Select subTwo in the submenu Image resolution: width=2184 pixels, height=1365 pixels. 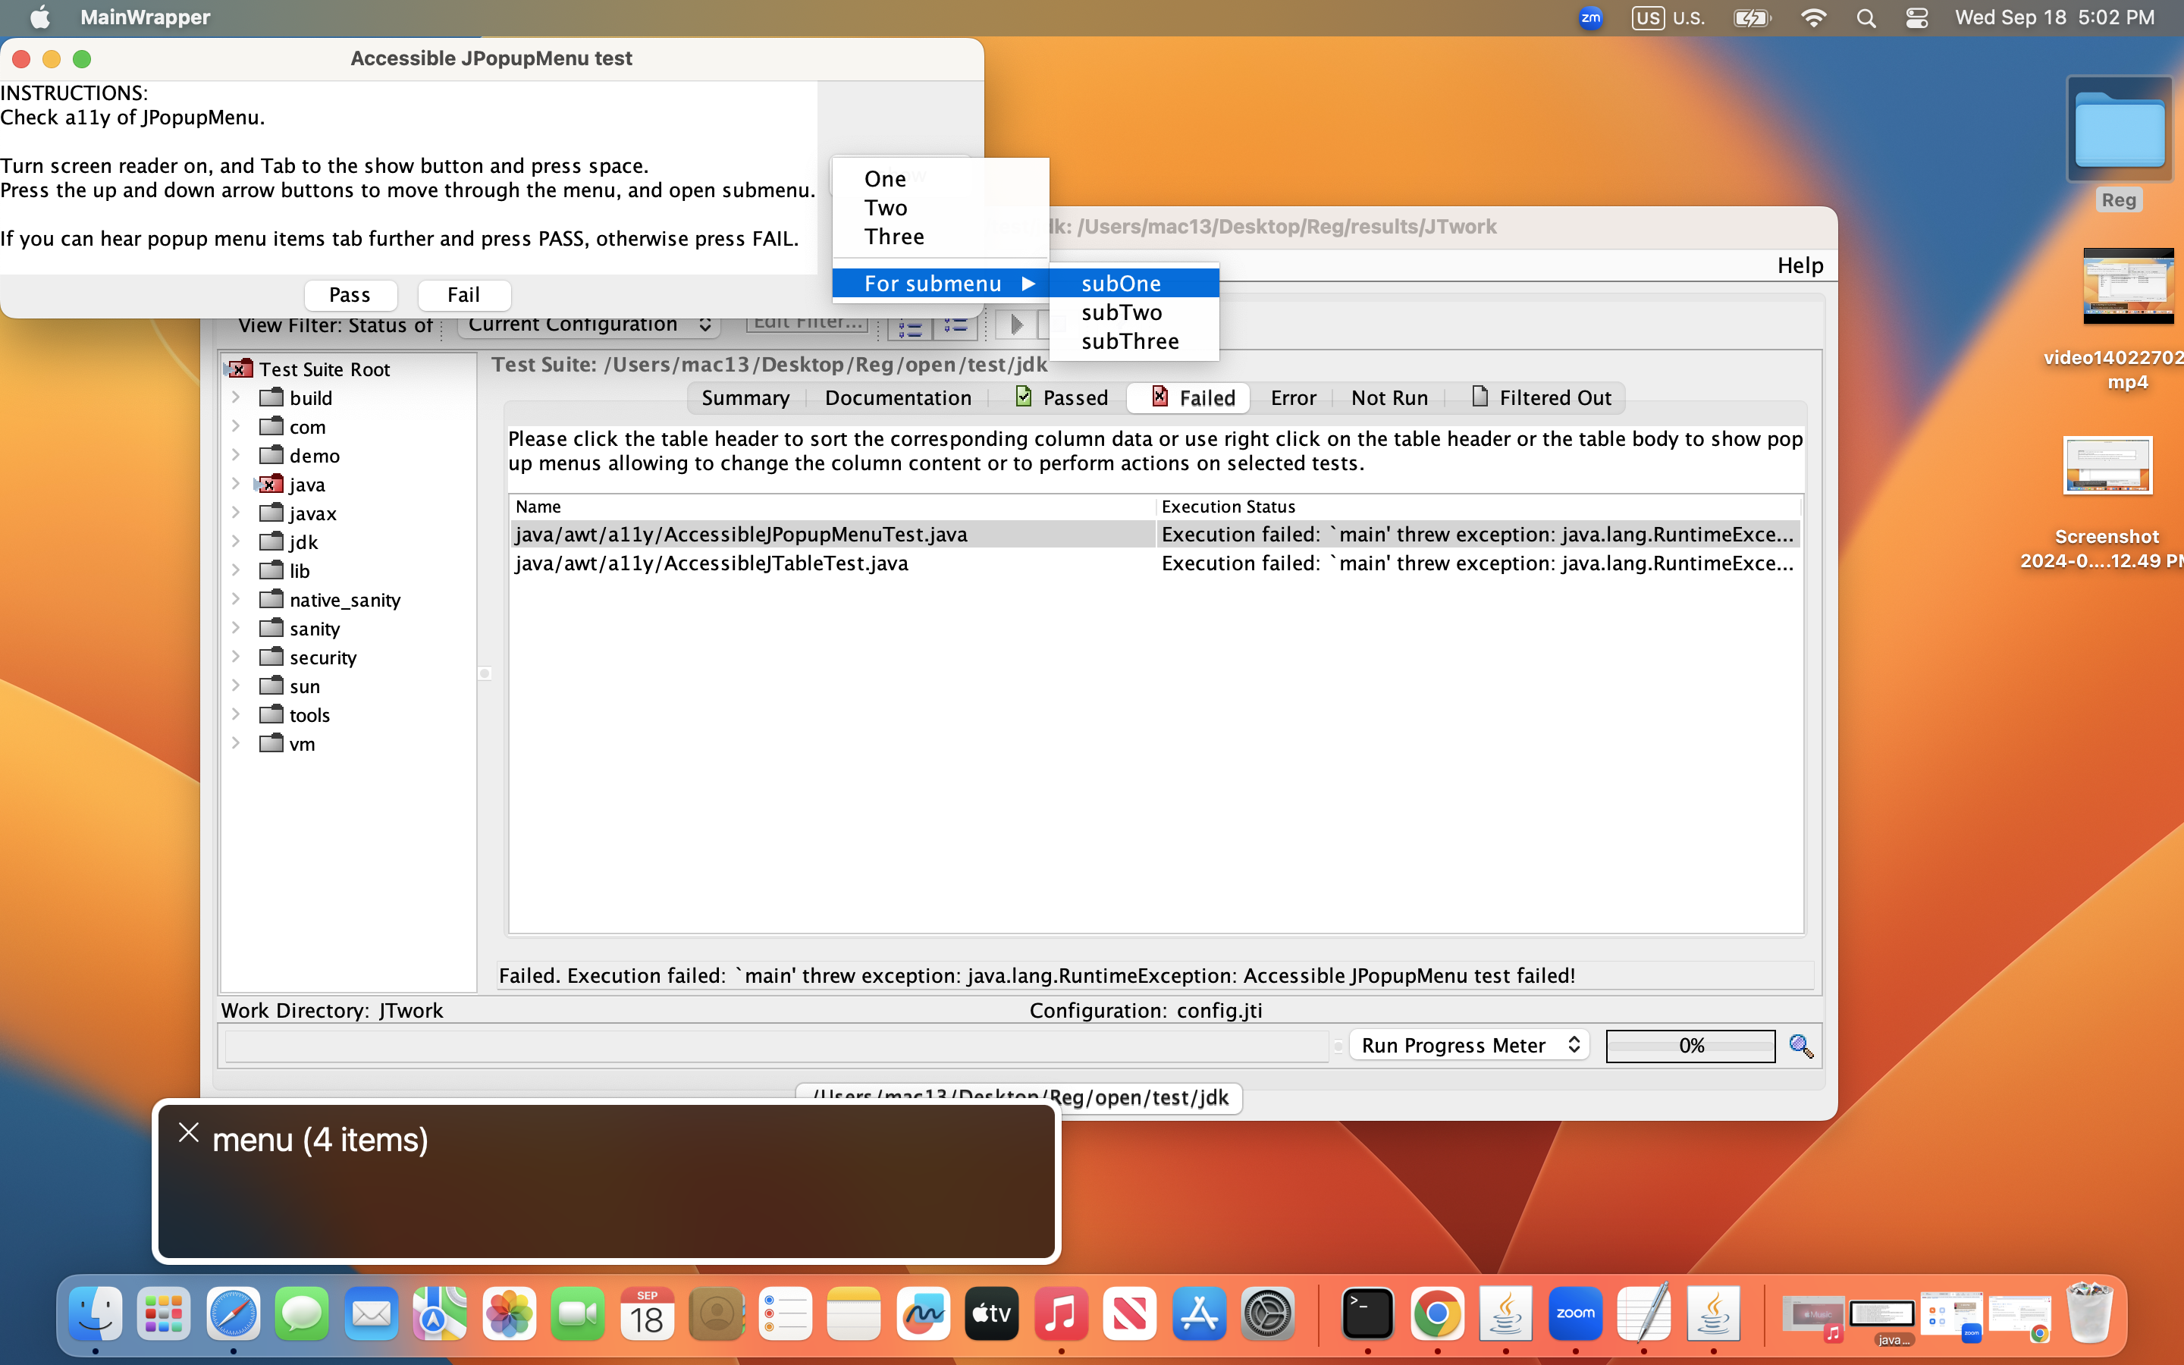1122,312
